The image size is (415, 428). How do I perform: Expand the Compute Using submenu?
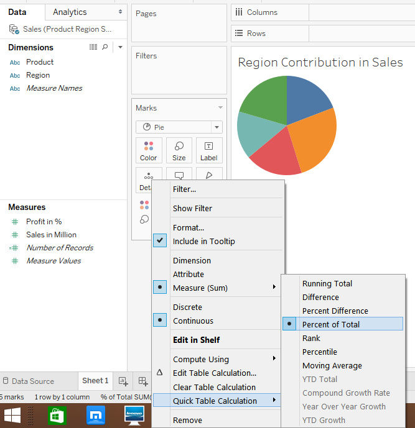pos(274,358)
